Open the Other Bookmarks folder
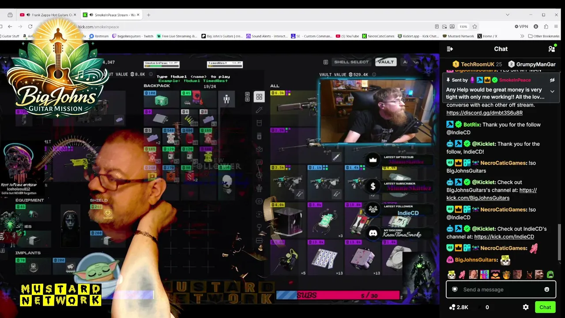Image resolution: width=565 pixels, height=318 pixels. 543,36
